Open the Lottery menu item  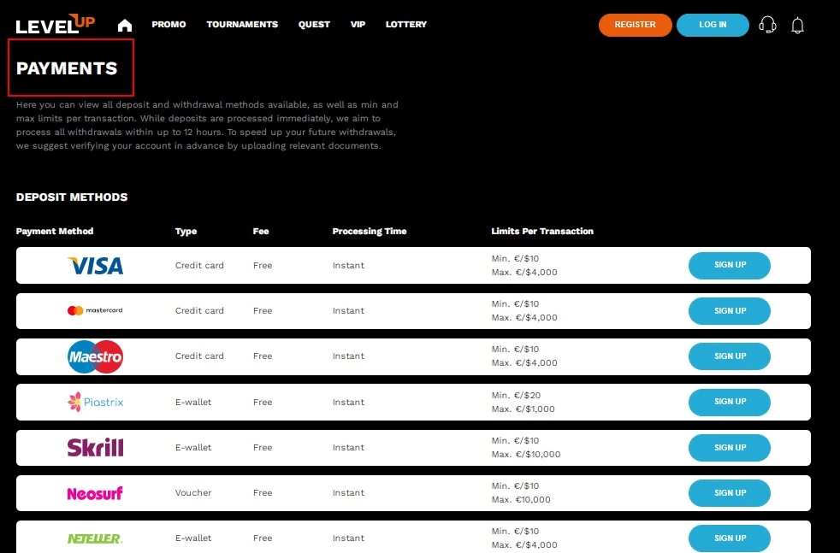(406, 25)
